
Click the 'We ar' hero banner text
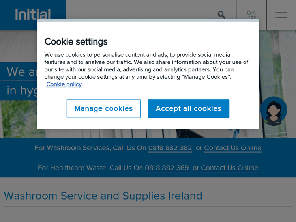pyautogui.click(x=21, y=72)
